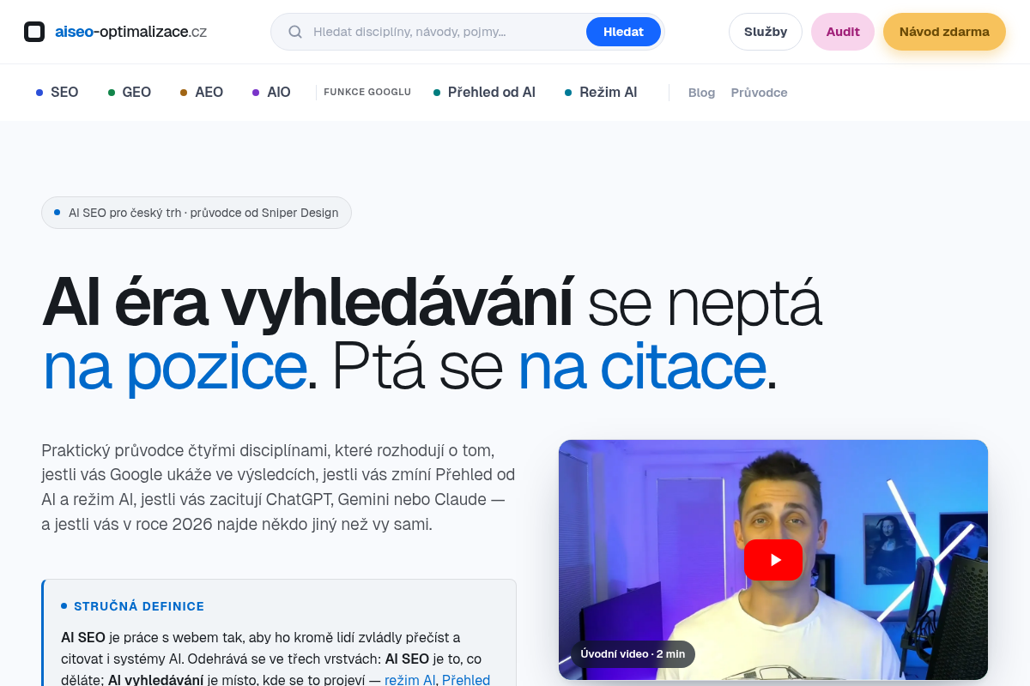
Task: Go to the SEO nav item
Action: (x=58, y=92)
